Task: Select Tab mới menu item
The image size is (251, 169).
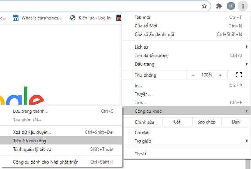Action: tap(186, 17)
